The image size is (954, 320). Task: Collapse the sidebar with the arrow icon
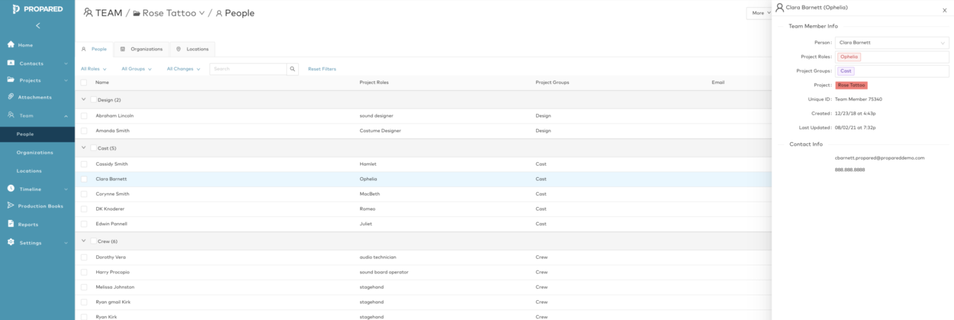(x=38, y=25)
